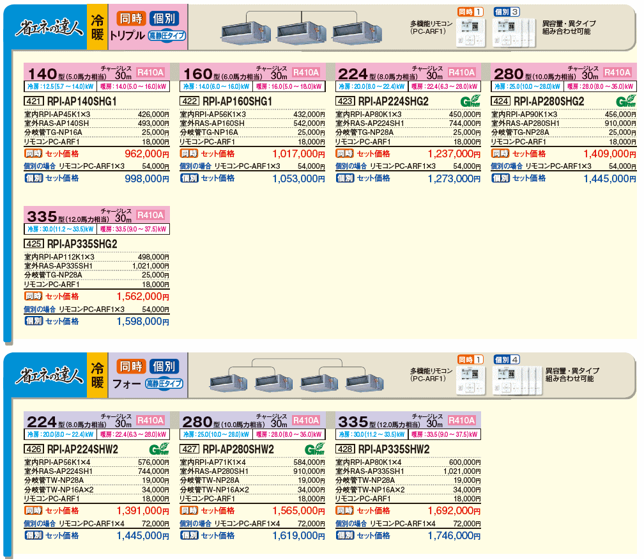
Task: Select the R410A badge above RPI-AP335SHG2
Action: [x=150, y=215]
